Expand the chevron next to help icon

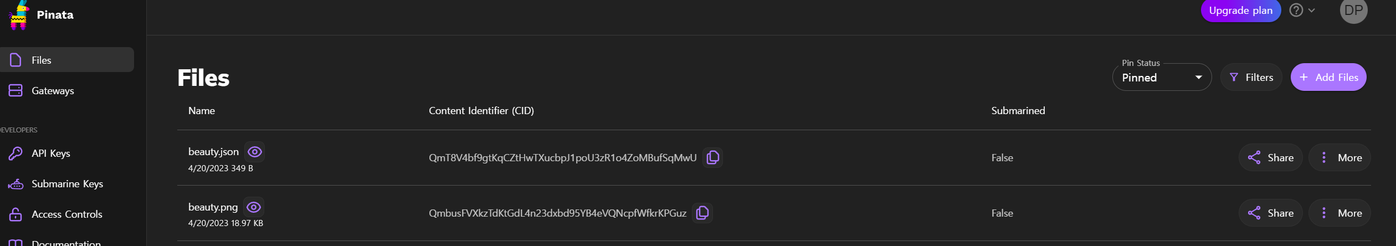[1311, 11]
